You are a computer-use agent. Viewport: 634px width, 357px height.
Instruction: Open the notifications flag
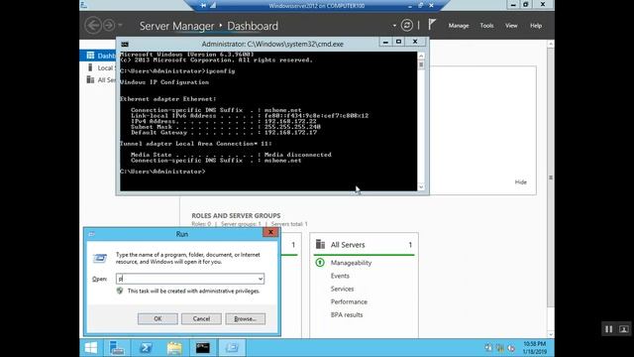[432, 25]
